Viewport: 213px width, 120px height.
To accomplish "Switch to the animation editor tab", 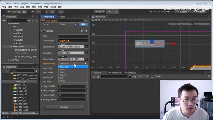I will pos(115,73).
